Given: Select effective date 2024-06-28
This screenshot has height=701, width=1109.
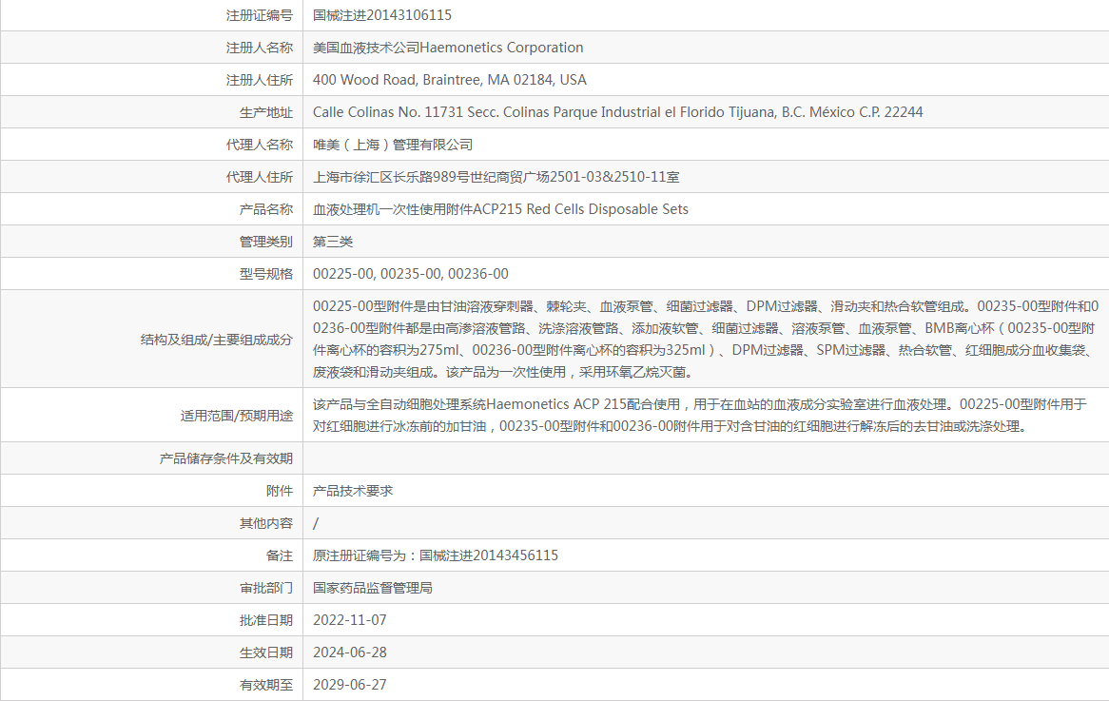Looking at the screenshot, I should click(349, 652).
